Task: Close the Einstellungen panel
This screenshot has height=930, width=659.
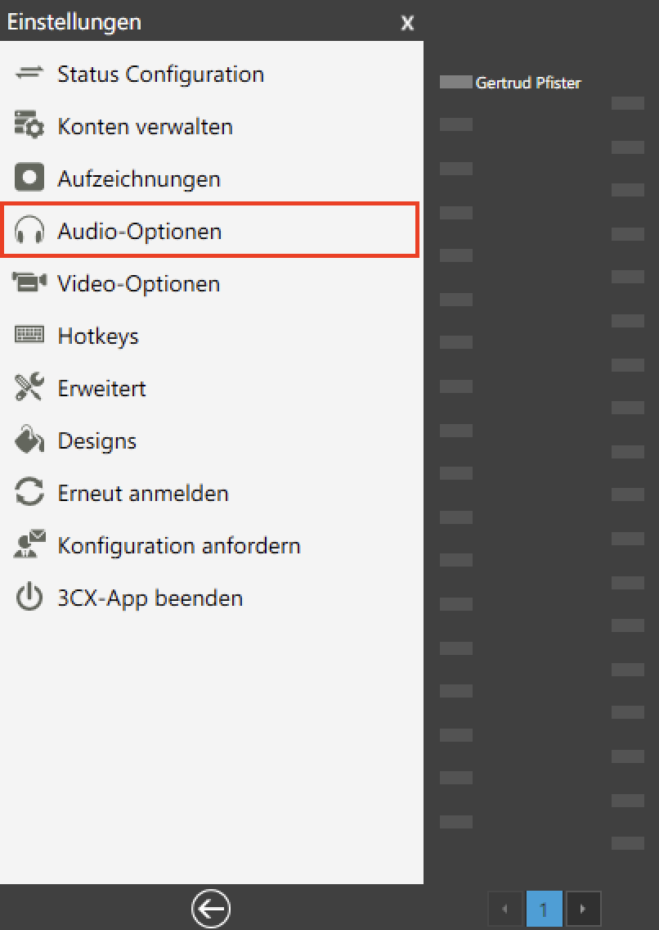Action: (407, 23)
